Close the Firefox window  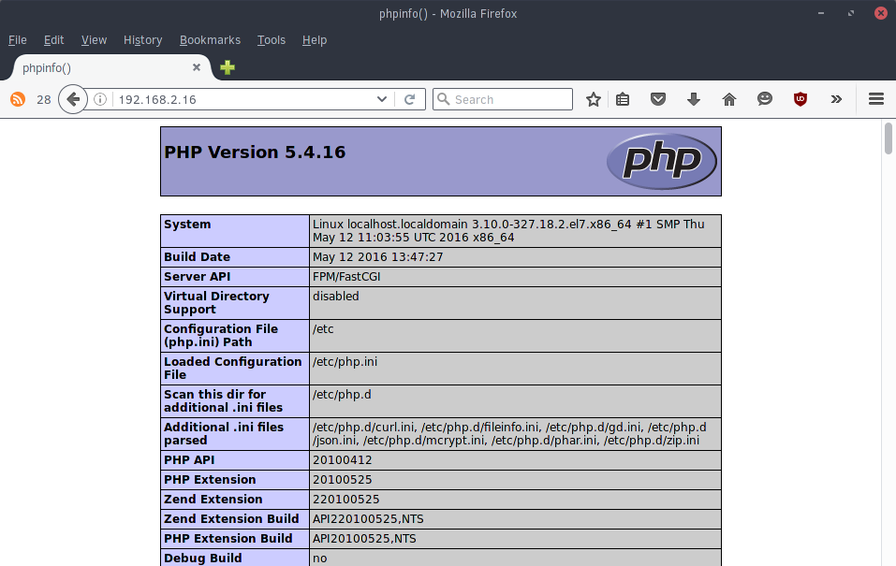pos(881,13)
